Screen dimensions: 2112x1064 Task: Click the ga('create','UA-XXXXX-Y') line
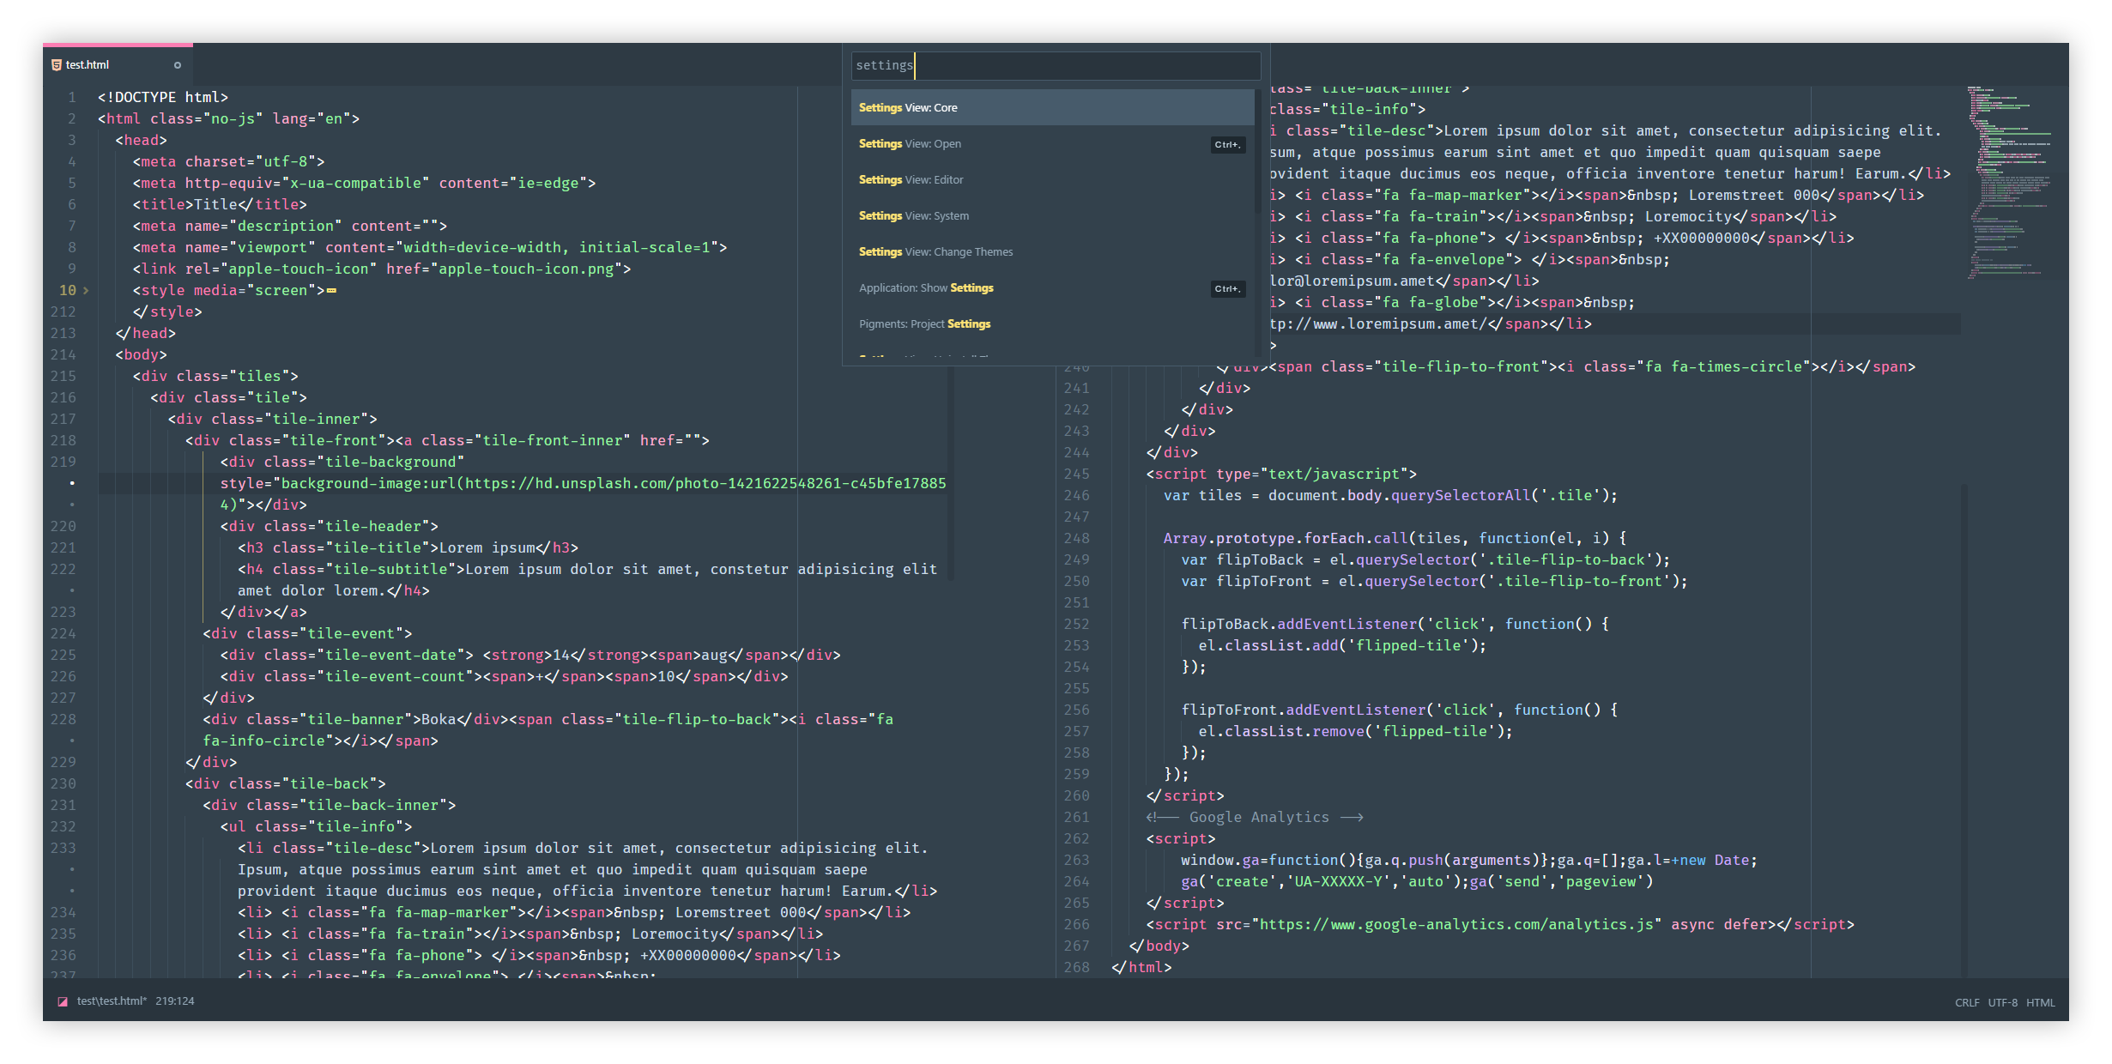[1417, 881]
